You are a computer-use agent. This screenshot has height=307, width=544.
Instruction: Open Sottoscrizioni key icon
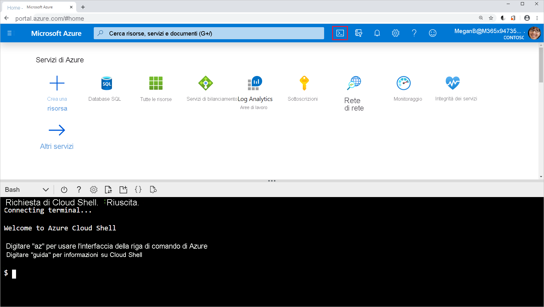304,83
